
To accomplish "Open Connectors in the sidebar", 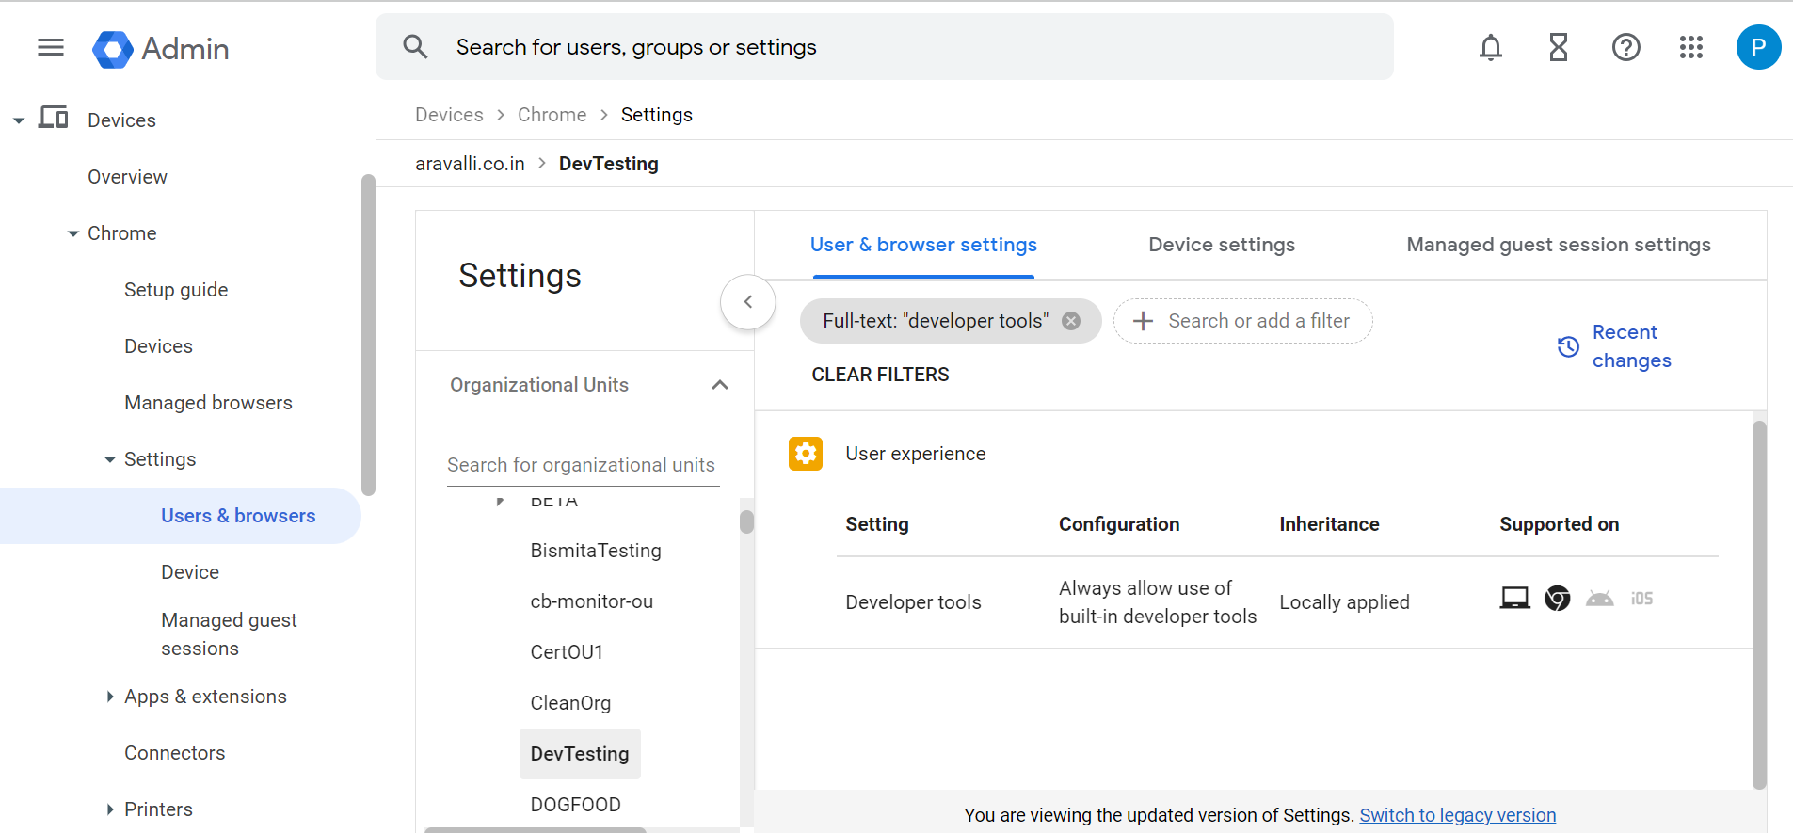I will pyautogui.click(x=175, y=753).
